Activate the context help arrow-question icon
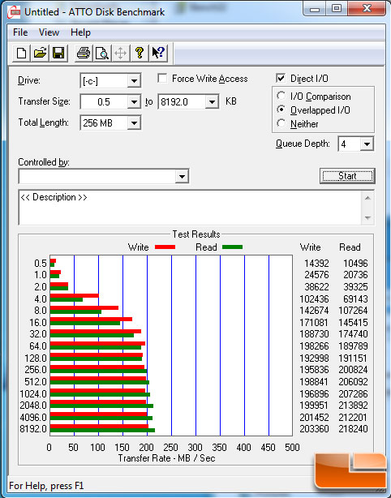The width and height of the screenshot is (391, 498). point(158,53)
